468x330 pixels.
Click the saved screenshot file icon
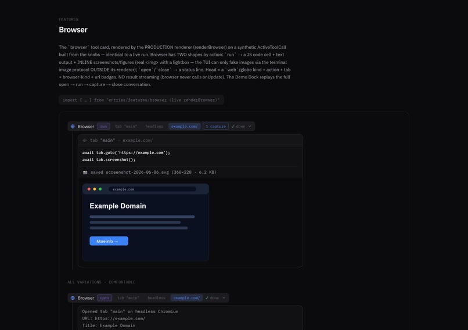85,173
